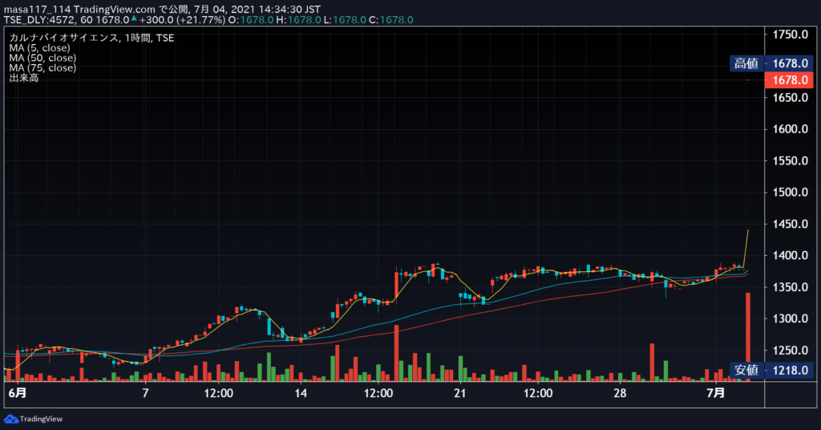Image resolution: width=821 pixels, height=430 pixels.
Task: Click the red 1678.0 current price tag
Action: (x=789, y=80)
